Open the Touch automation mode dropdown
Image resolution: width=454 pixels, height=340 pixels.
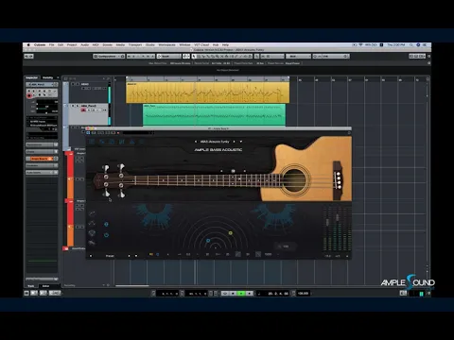[169, 57]
